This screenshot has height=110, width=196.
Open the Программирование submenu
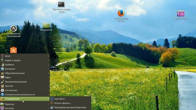tap(25, 82)
